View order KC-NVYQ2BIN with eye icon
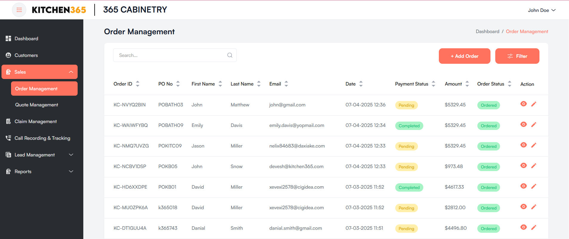This screenshot has height=239, width=569. (524, 104)
